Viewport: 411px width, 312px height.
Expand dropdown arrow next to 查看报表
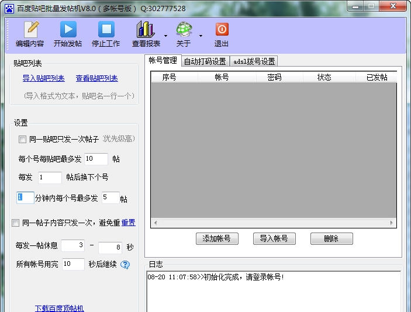tap(165, 36)
